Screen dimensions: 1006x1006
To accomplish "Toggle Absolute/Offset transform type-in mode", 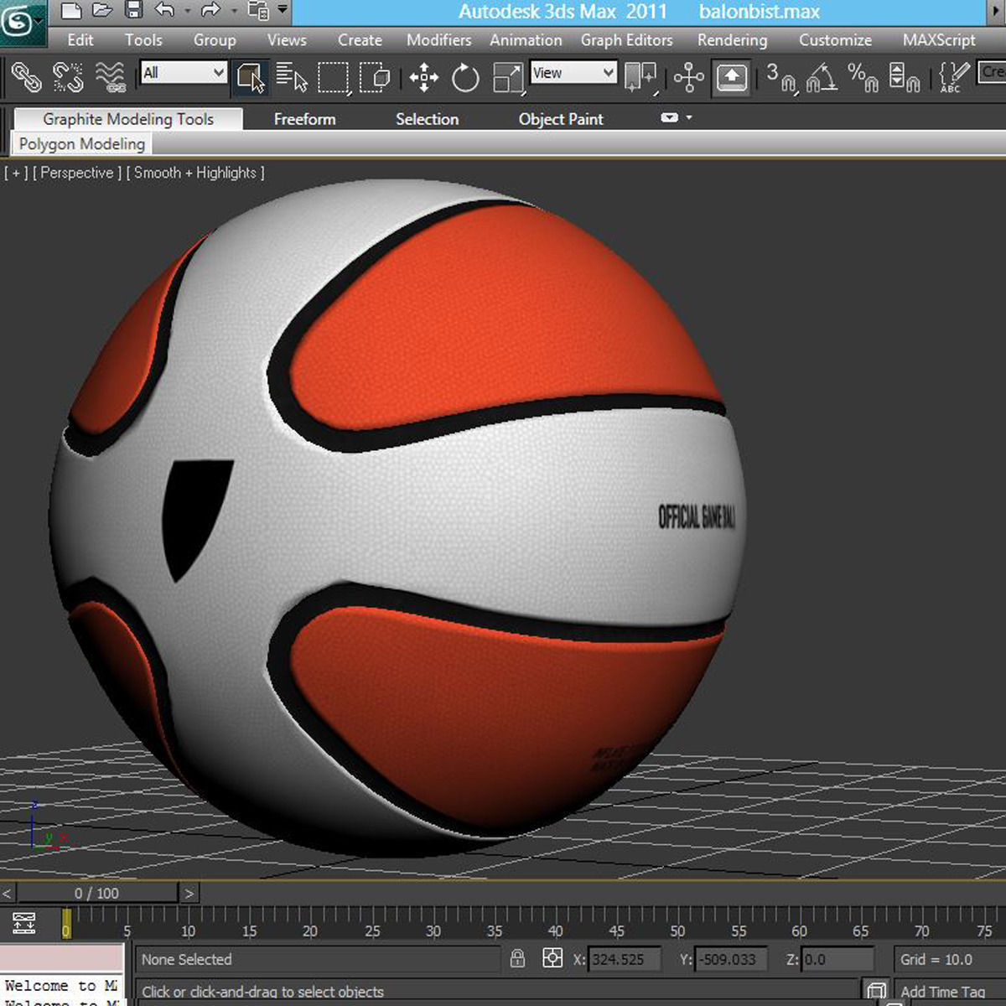I will [x=552, y=958].
